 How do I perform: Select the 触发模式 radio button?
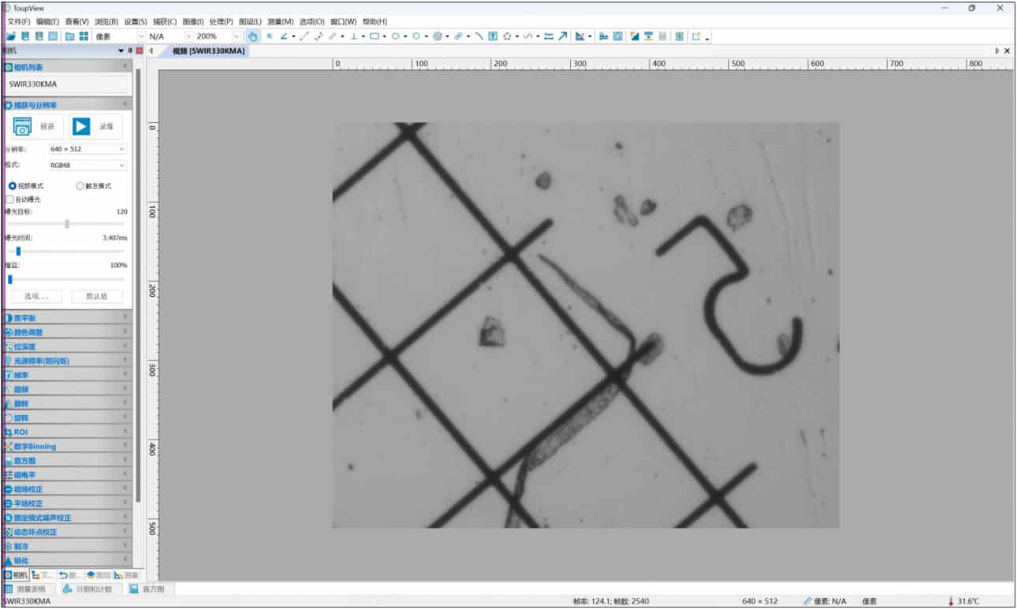coord(80,186)
